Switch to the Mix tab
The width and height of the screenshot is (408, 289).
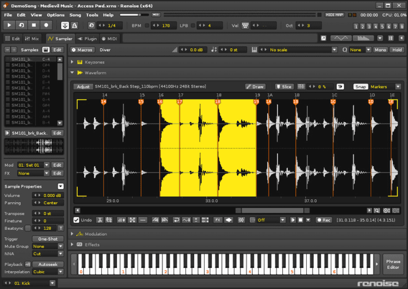coord(32,39)
